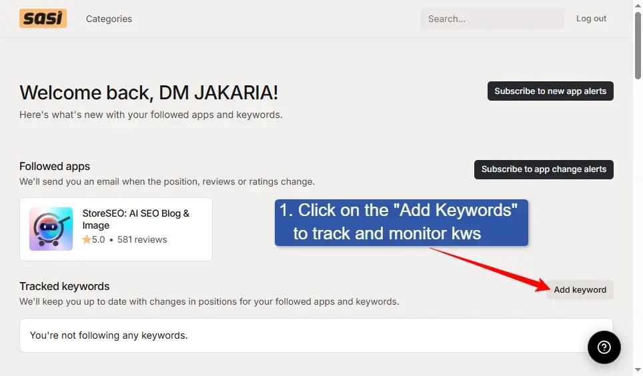Subscribe to new app alerts
This screenshot has width=643, height=376.
[550, 91]
